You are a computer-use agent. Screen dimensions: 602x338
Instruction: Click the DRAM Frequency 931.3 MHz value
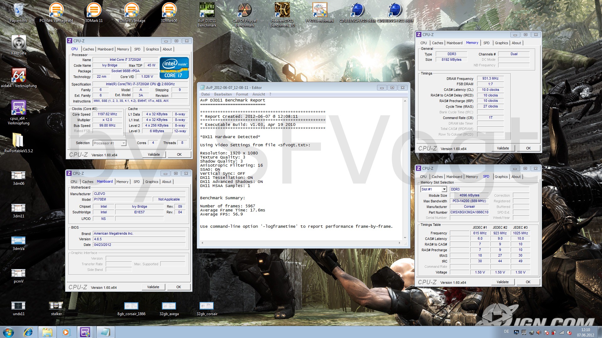[x=490, y=78]
